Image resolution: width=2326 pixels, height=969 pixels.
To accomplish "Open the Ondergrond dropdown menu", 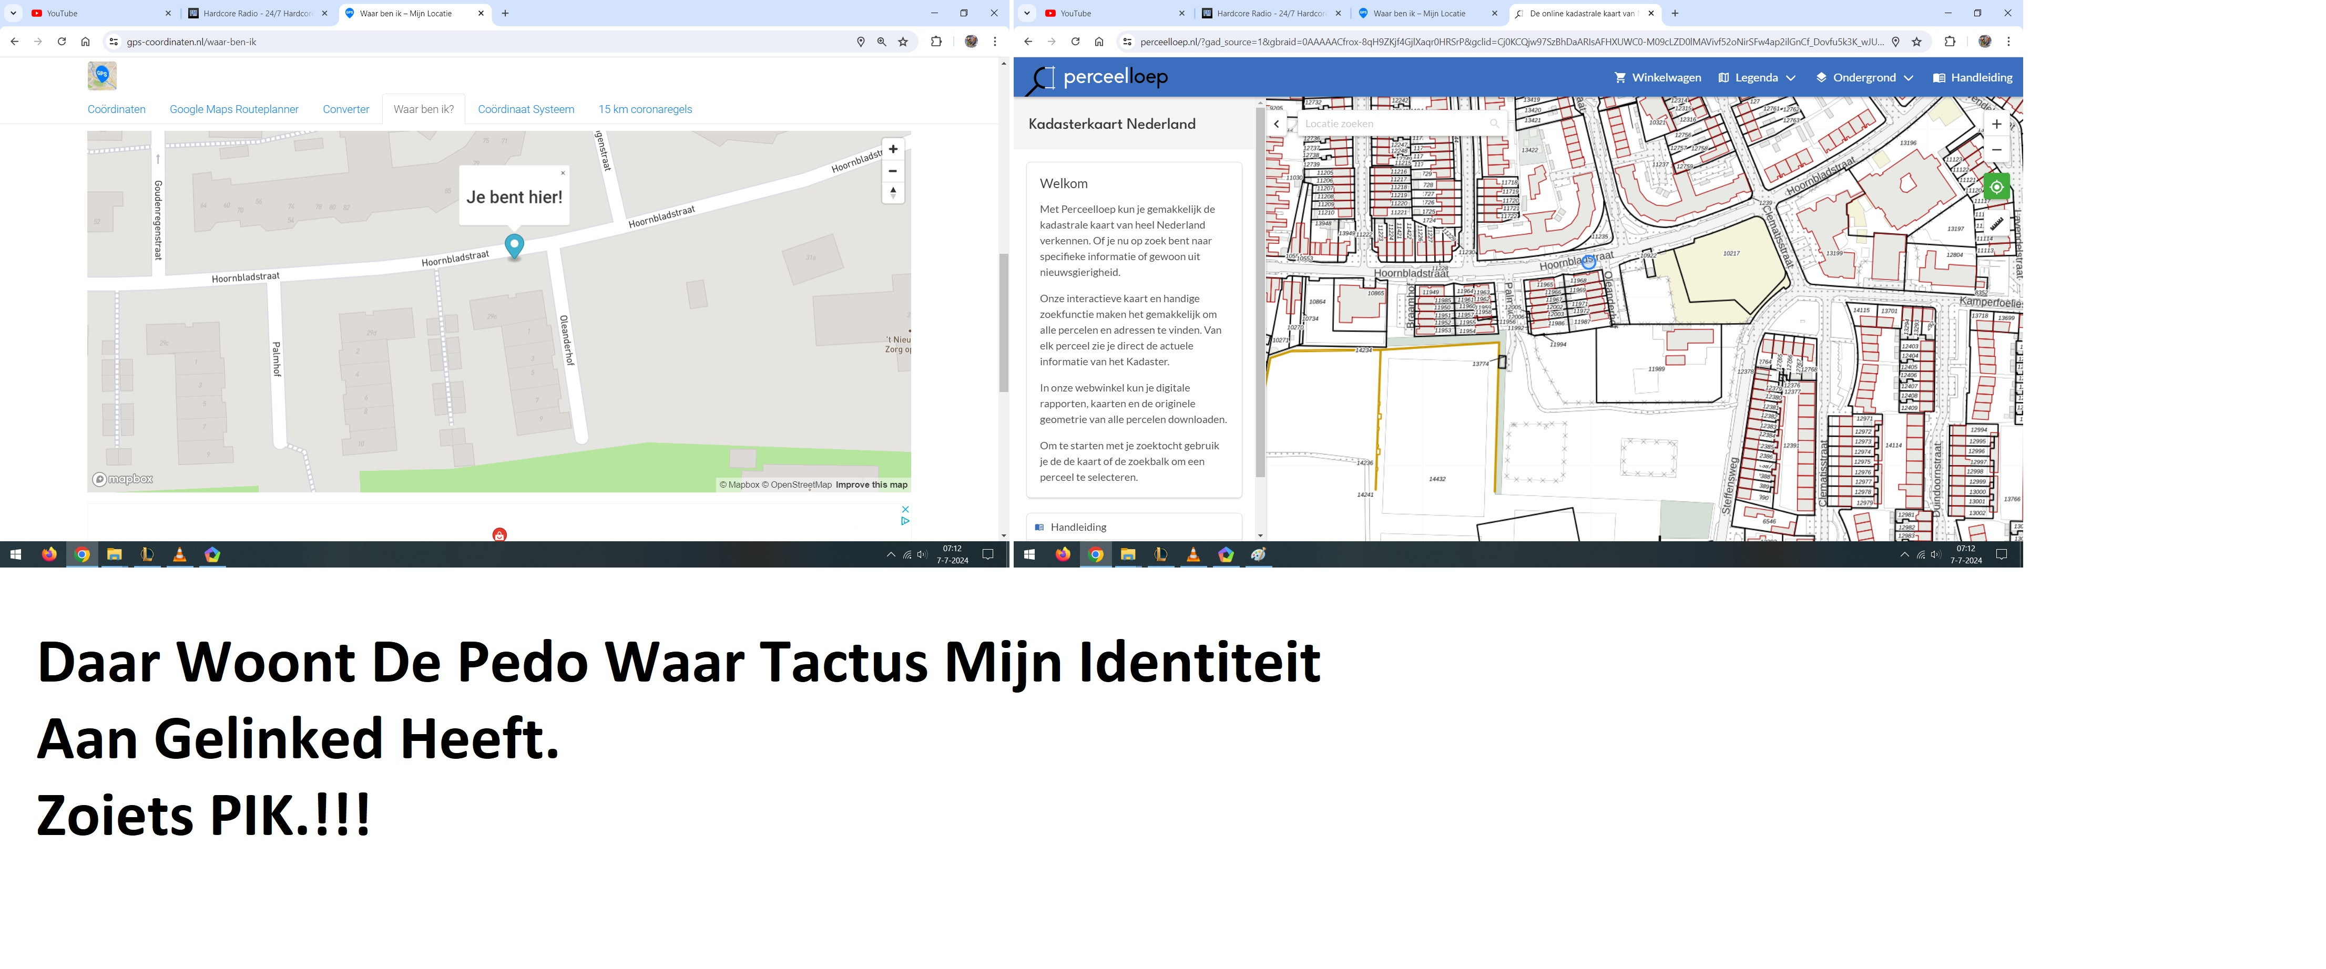I will click(1864, 78).
